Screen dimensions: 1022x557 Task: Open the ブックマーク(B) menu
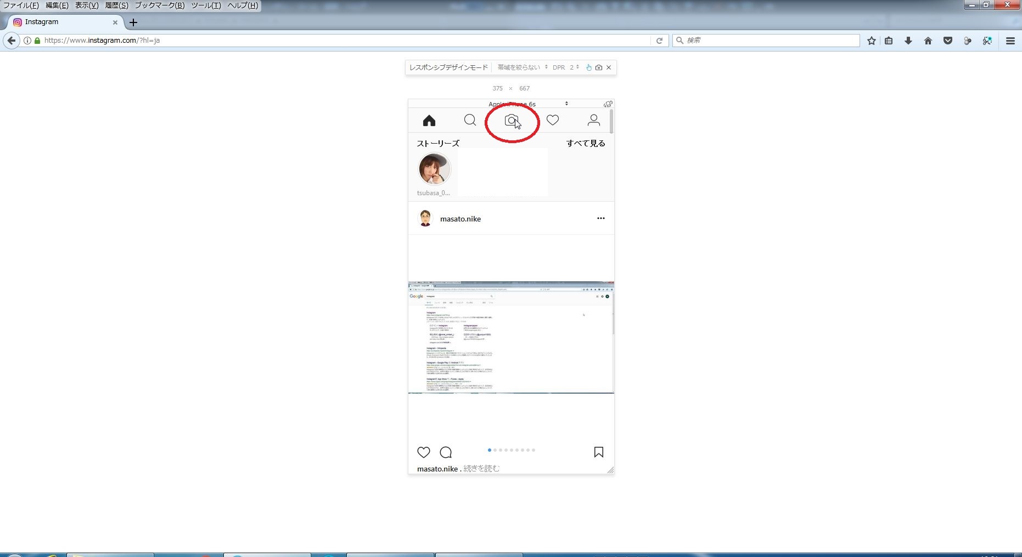pos(160,5)
